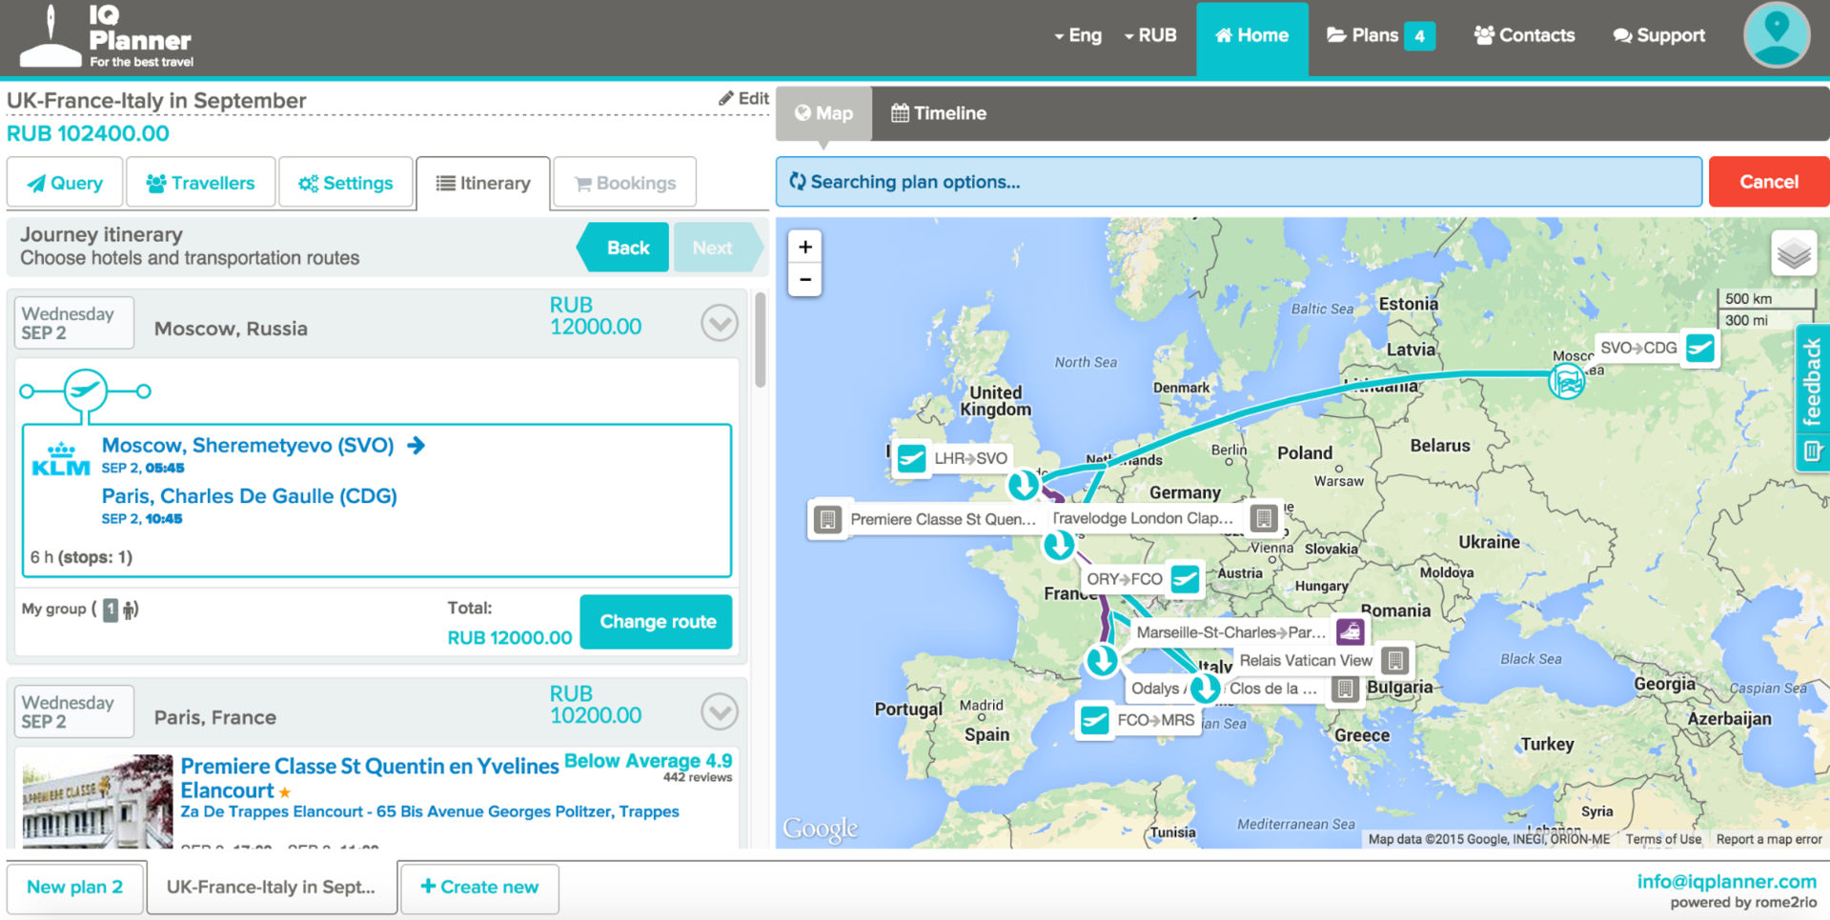
Task: Switch to the Query tab
Action: point(65,183)
